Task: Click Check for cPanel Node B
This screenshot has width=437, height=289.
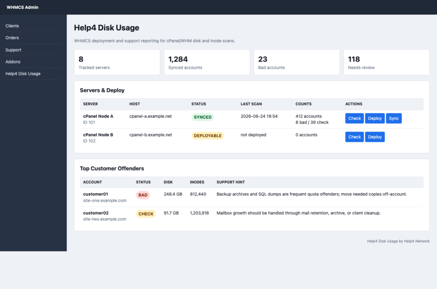Action: point(354,137)
